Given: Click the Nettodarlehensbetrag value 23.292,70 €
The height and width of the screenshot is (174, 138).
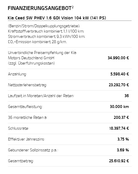Looking at the screenshot, I should pos(119,85).
